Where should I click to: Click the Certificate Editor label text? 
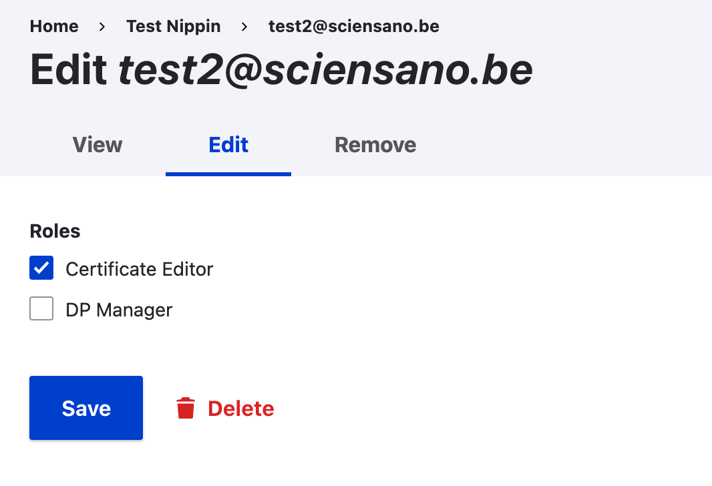pyautogui.click(x=139, y=269)
